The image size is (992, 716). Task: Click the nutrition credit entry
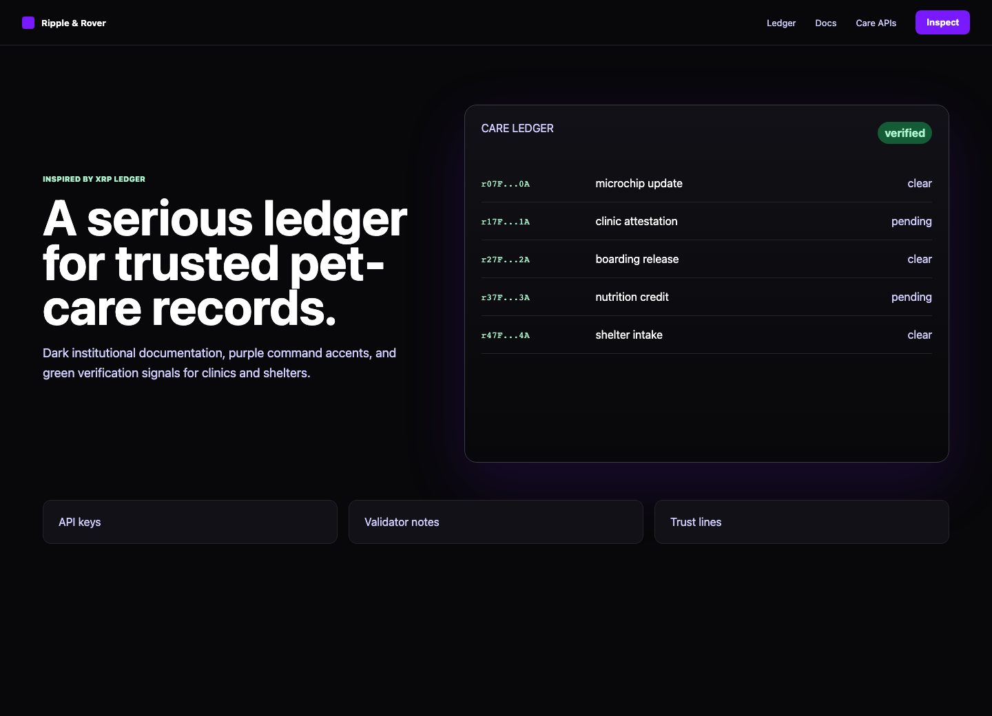632,297
